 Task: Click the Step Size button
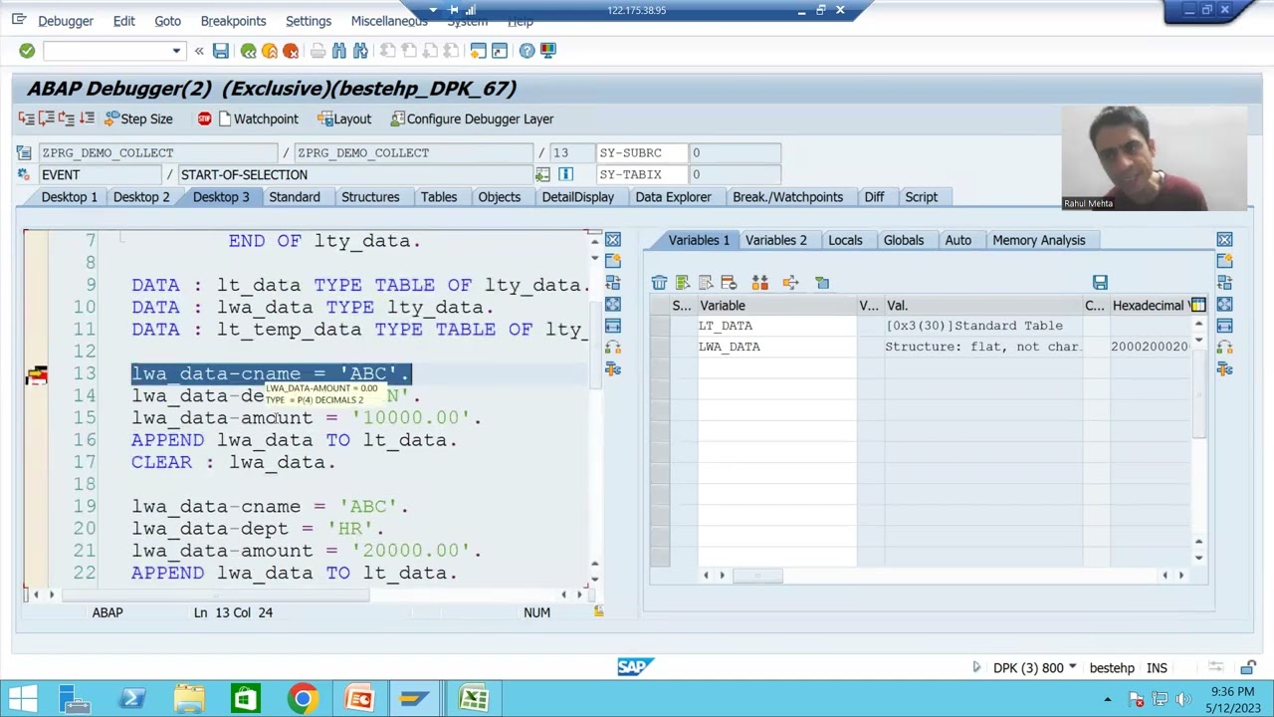click(x=138, y=119)
